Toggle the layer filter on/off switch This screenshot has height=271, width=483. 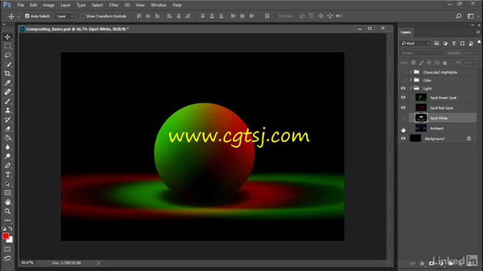479,42
